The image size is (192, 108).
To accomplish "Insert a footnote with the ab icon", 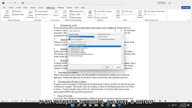I will [30, 14].
